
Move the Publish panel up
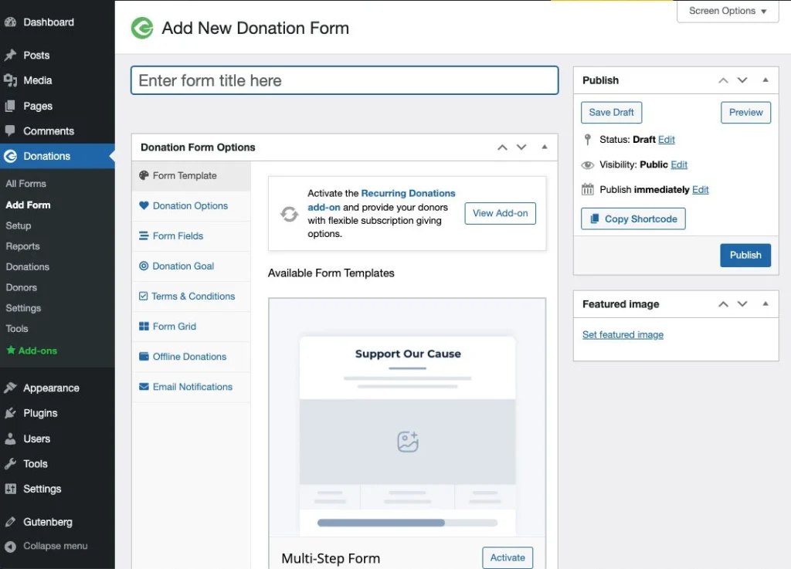(723, 80)
